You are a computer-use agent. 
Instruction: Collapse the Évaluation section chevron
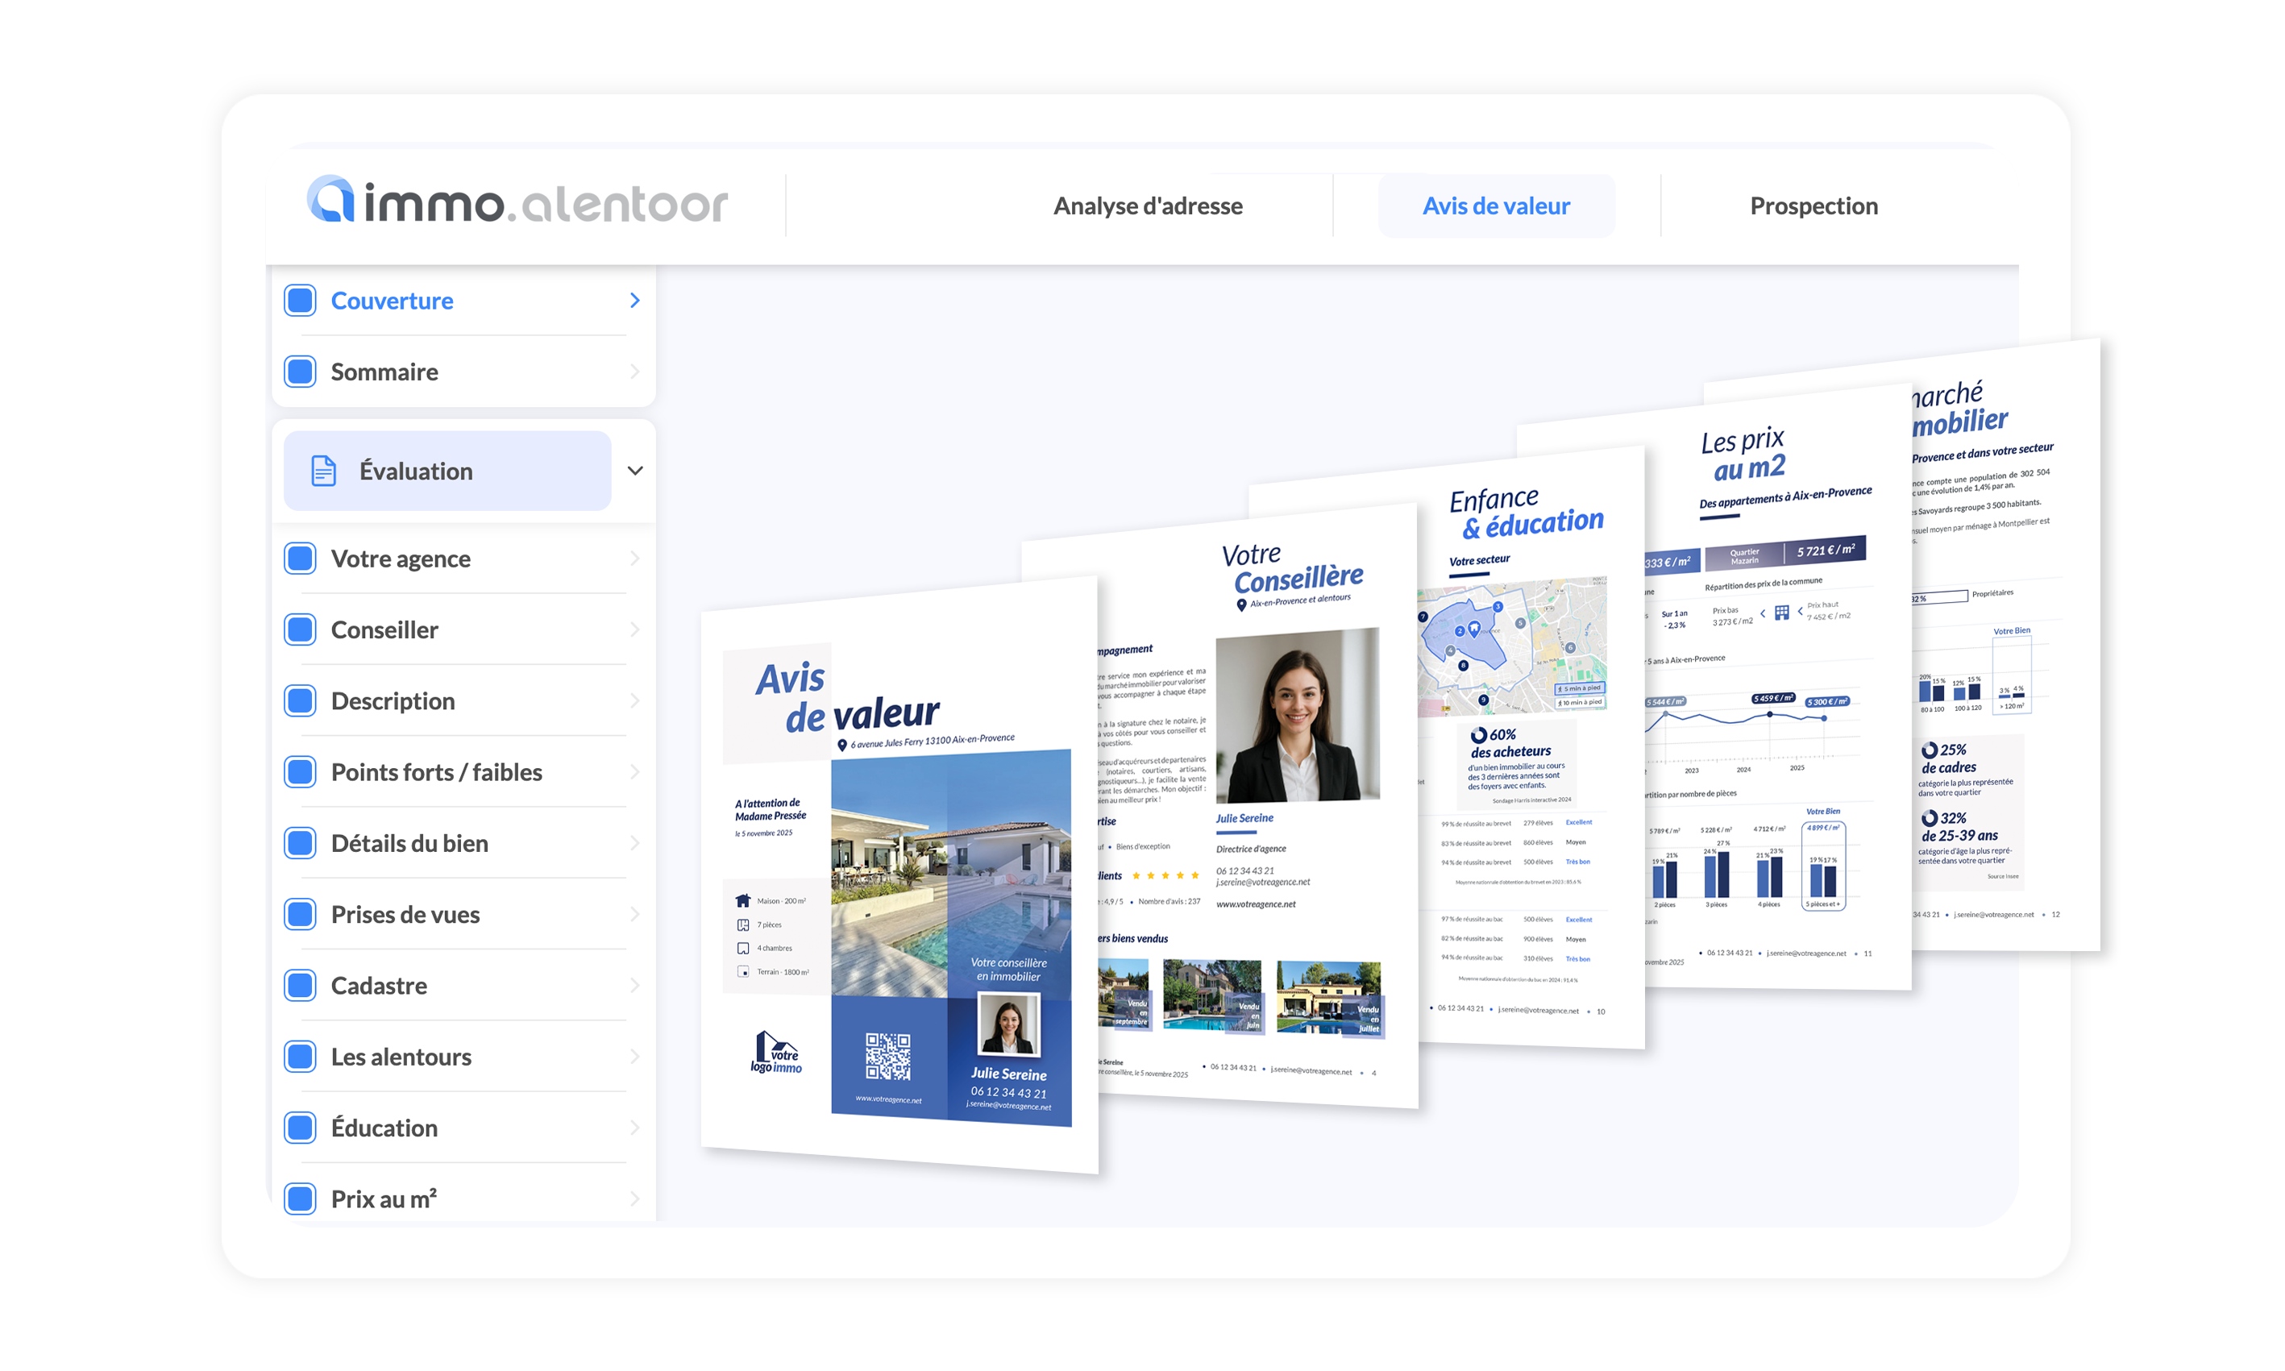634,470
